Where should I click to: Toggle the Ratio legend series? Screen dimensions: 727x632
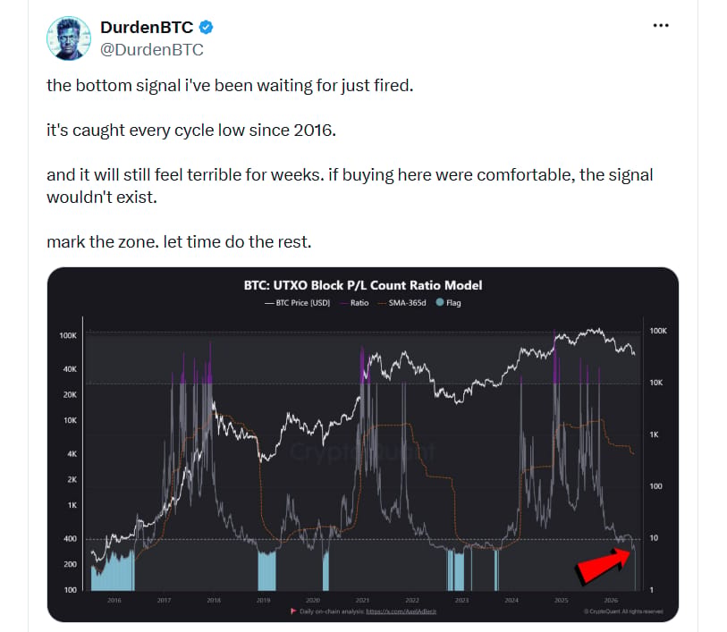coord(355,302)
